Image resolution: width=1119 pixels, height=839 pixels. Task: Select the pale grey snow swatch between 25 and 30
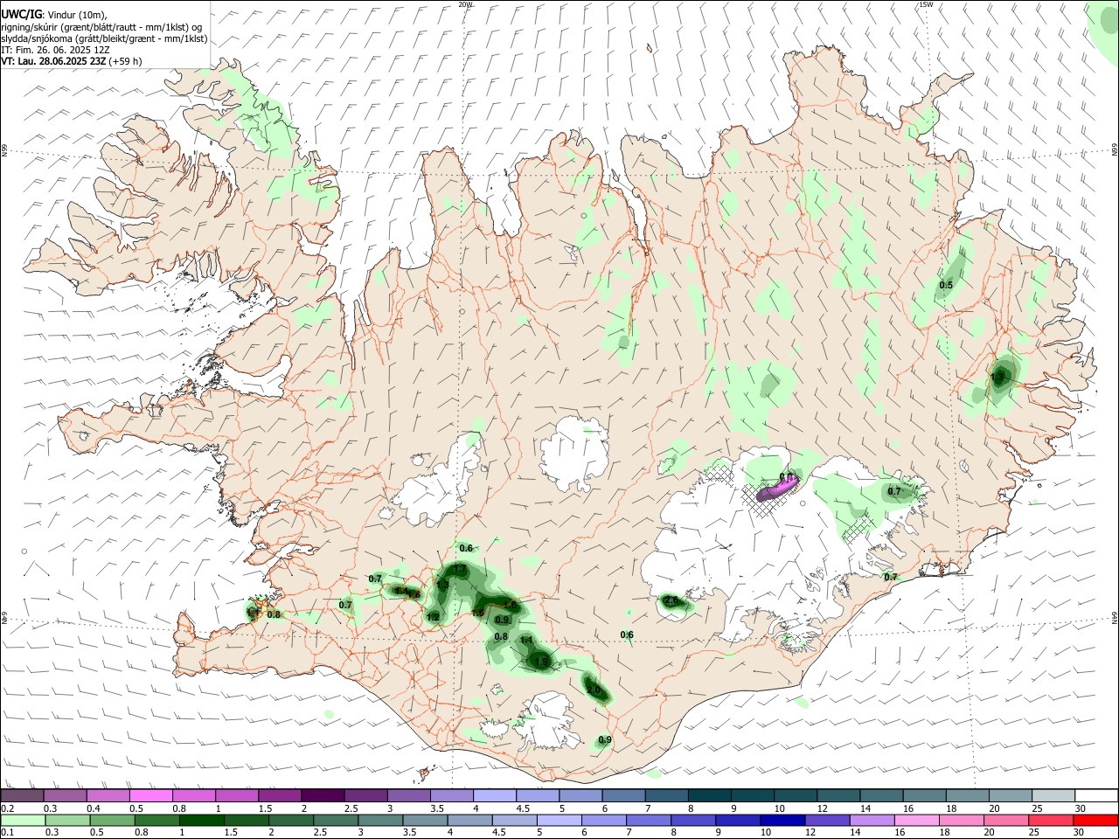[1053, 795]
